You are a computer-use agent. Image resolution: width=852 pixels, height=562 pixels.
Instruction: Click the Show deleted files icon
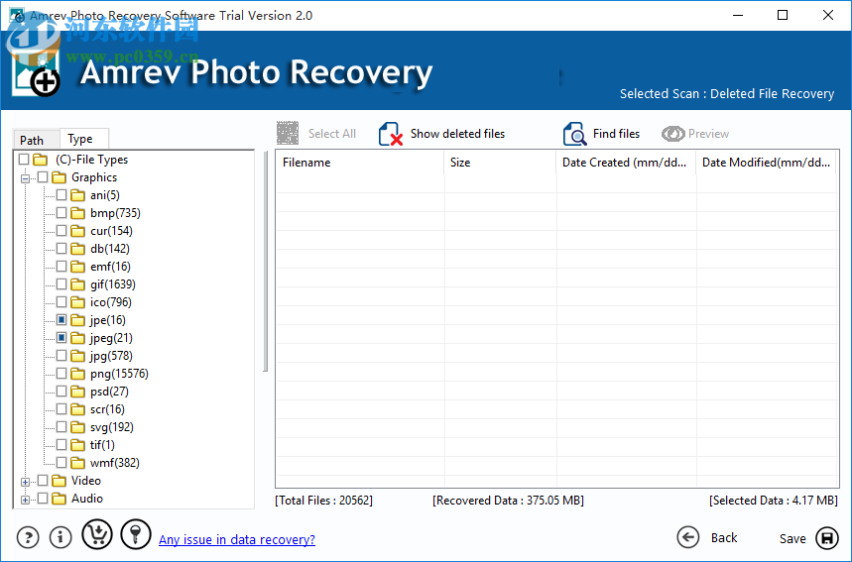391,134
